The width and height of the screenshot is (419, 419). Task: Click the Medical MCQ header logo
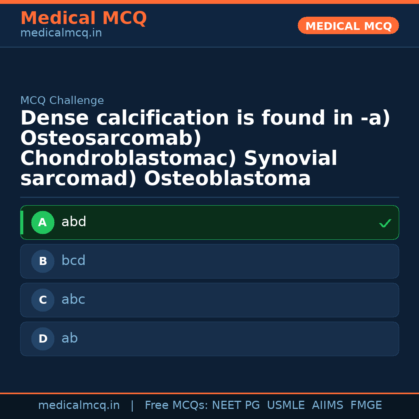click(x=83, y=18)
